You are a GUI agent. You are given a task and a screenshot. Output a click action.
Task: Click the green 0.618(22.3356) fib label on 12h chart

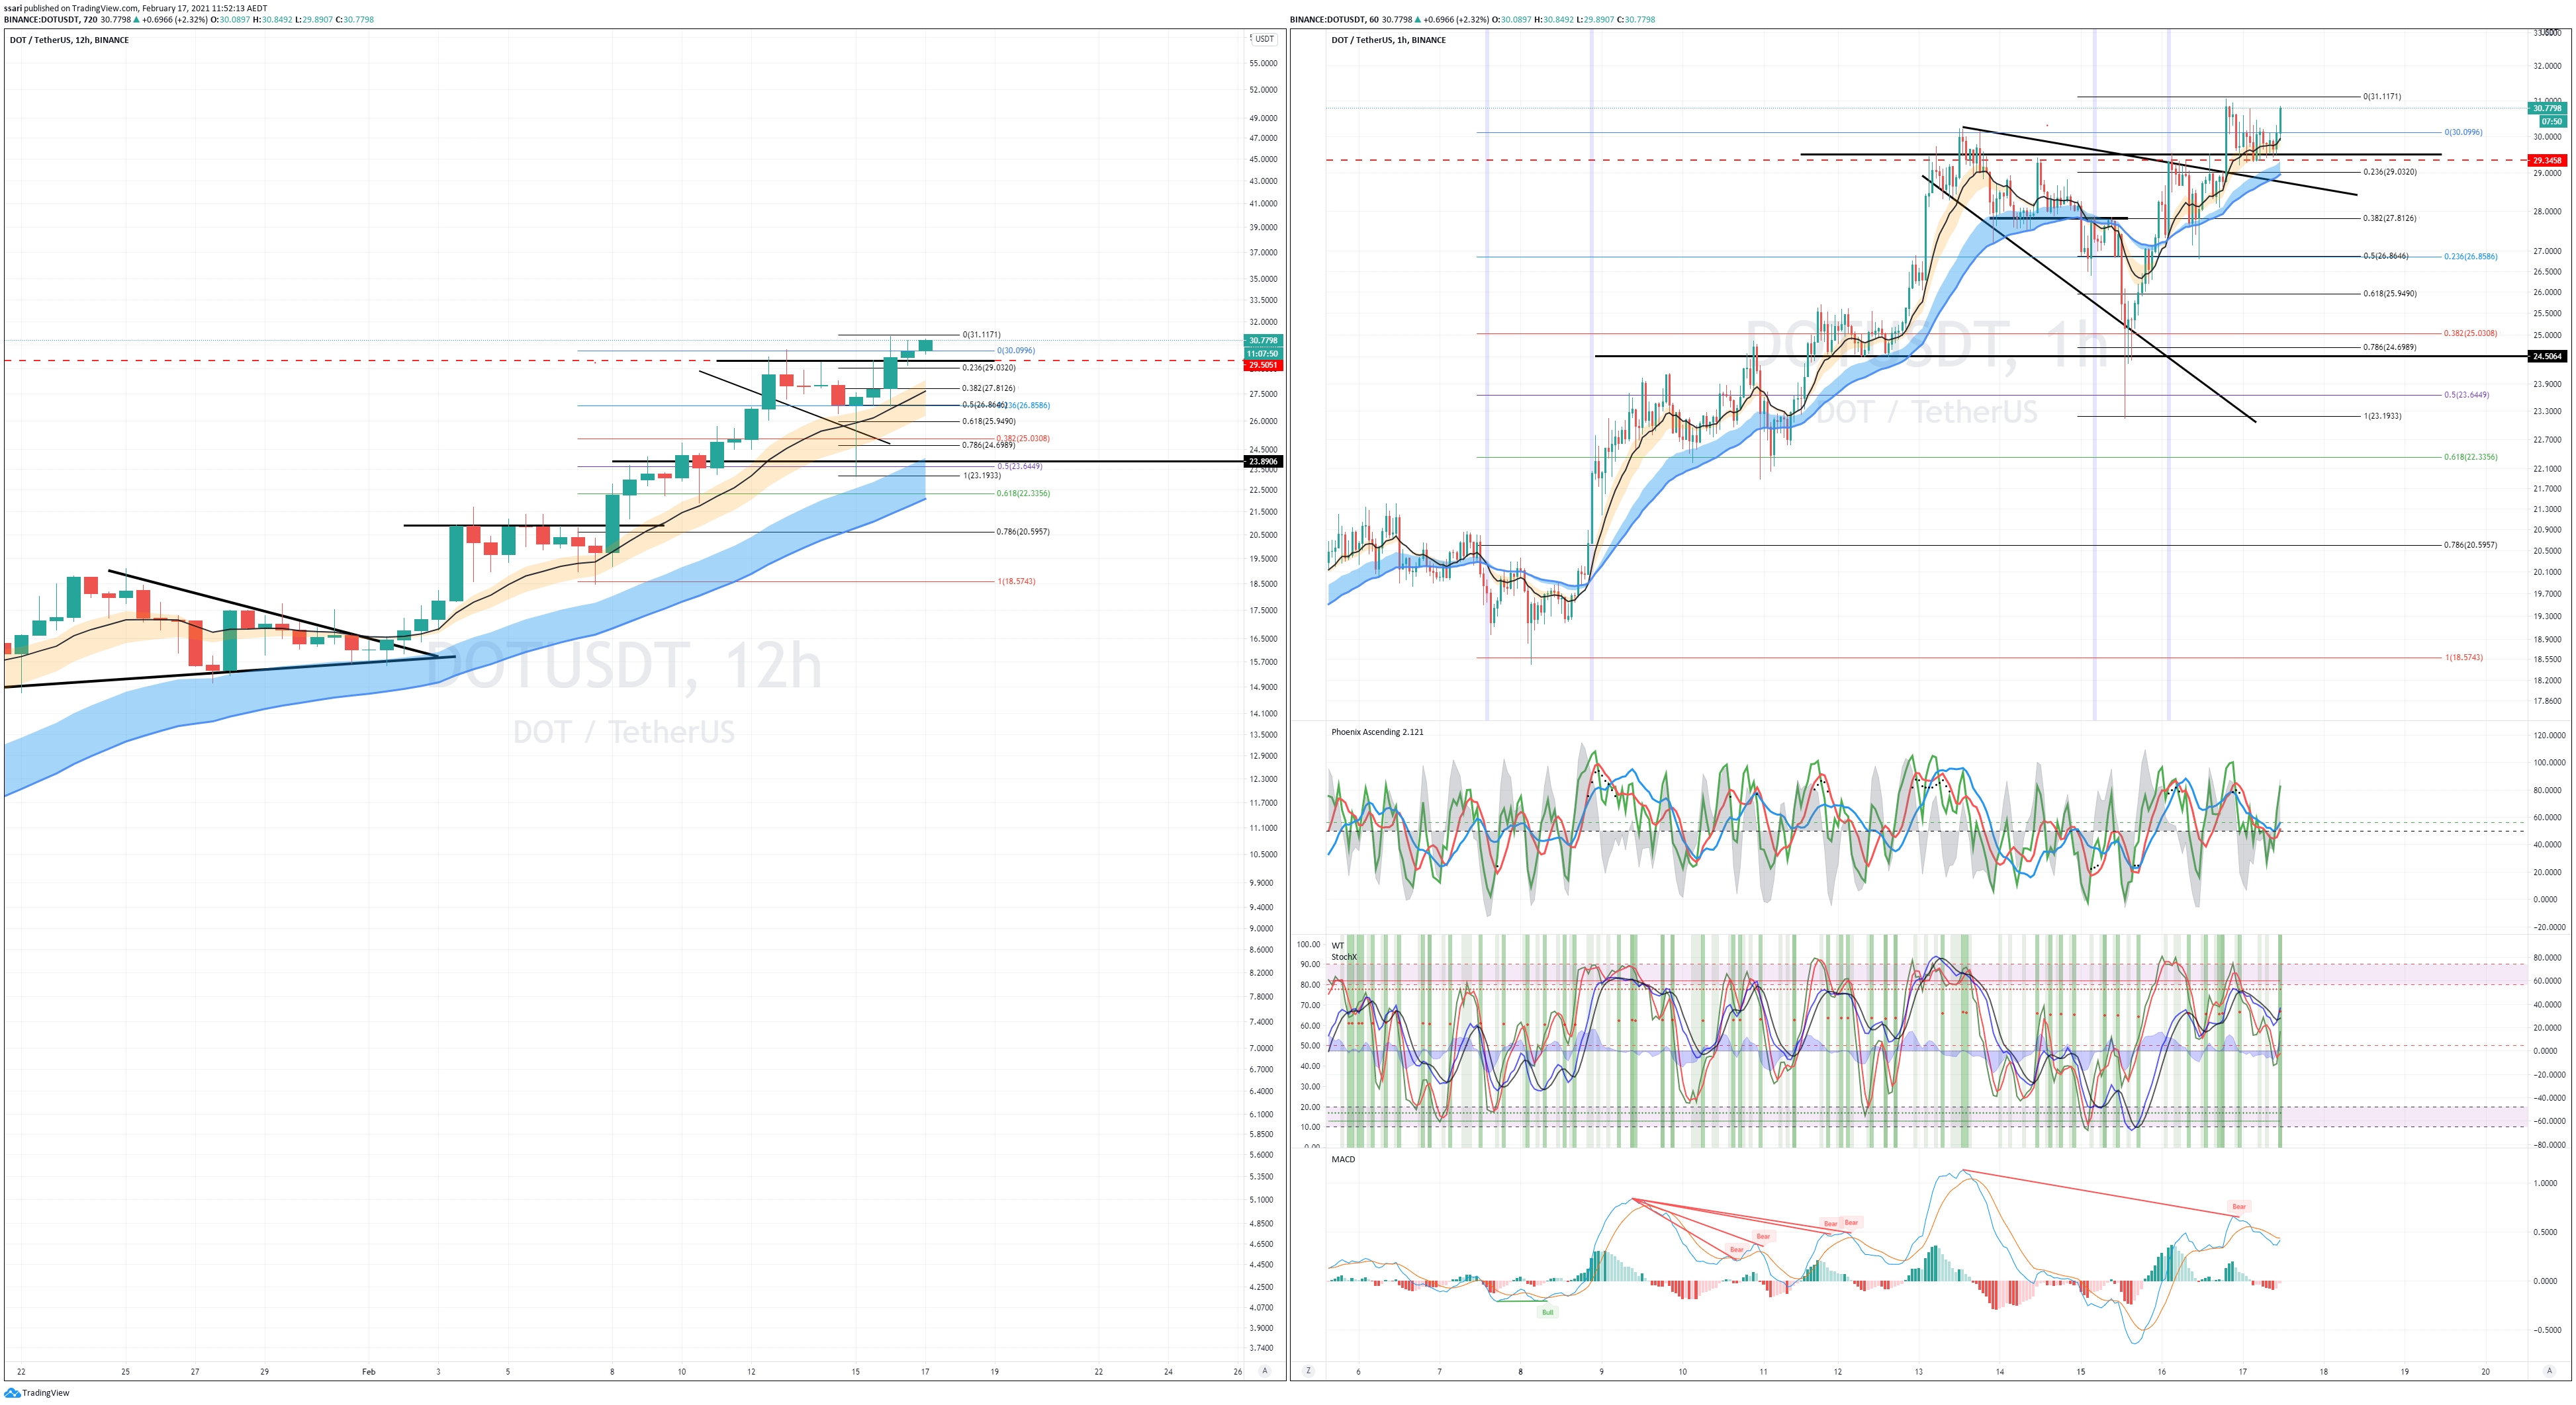[1023, 493]
